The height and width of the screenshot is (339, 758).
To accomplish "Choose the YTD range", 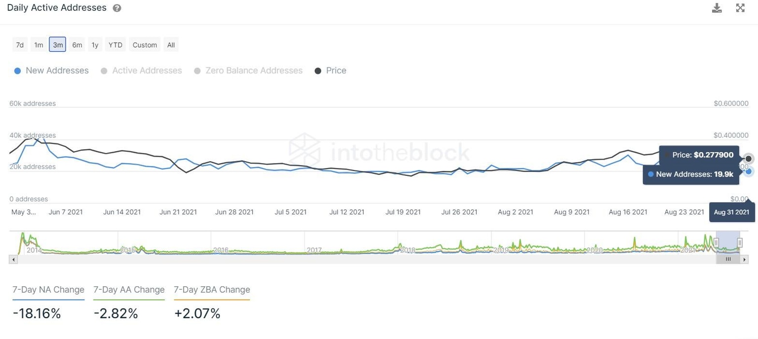I will (x=115, y=45).
